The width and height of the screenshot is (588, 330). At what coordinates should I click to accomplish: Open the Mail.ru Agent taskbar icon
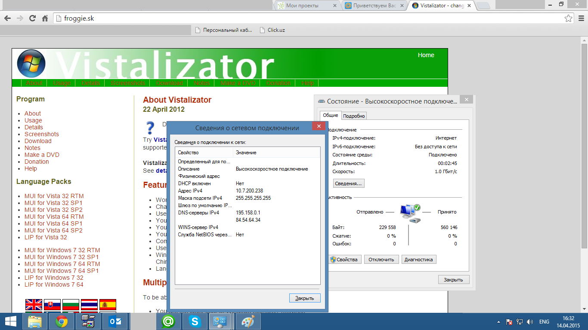pos(168,321)
